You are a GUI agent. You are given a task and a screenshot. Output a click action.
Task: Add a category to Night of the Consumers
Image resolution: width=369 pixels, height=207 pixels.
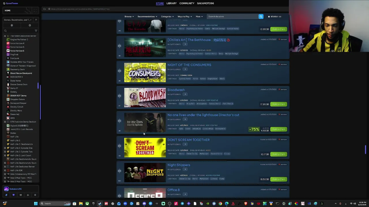[185, 69]
